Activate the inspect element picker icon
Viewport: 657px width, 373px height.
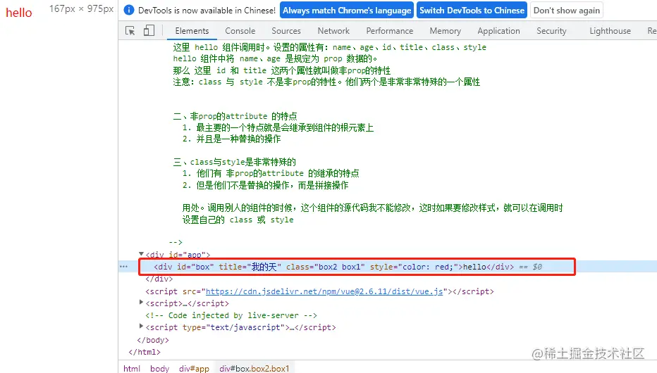130,30
